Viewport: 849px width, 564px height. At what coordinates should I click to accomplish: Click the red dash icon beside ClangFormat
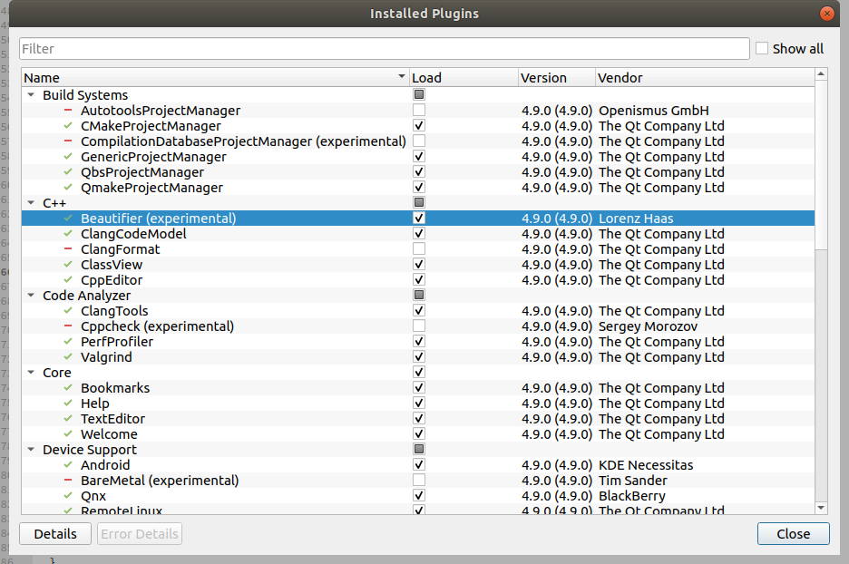(x=68, y=248)
